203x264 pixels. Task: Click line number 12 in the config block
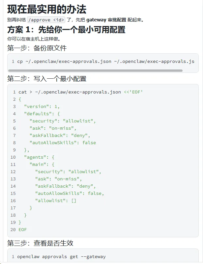coord(13,172)
